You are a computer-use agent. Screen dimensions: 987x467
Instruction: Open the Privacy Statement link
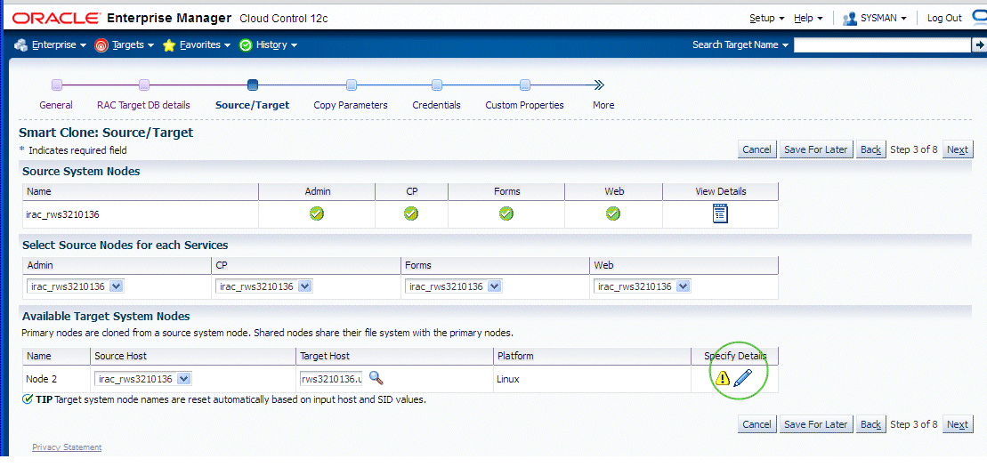click(x=67, y=447)
